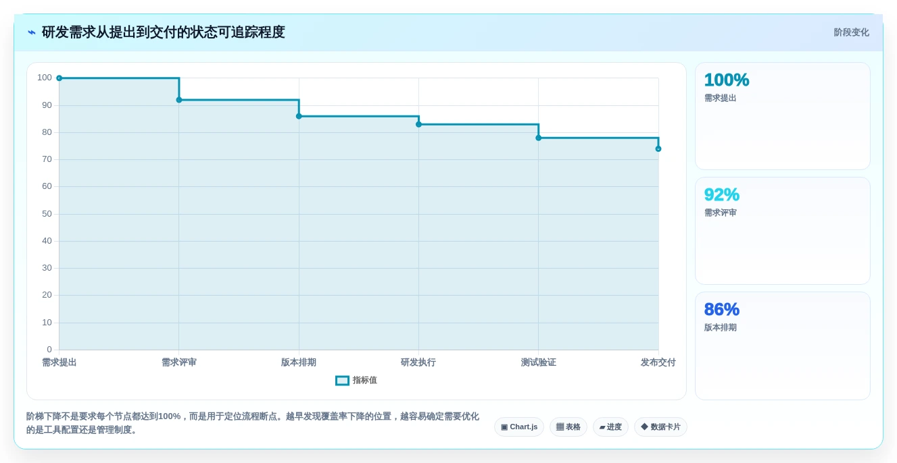897x463 pixels.
Task: Click the 研发执行 x-axis label
Action: (418, 362)
